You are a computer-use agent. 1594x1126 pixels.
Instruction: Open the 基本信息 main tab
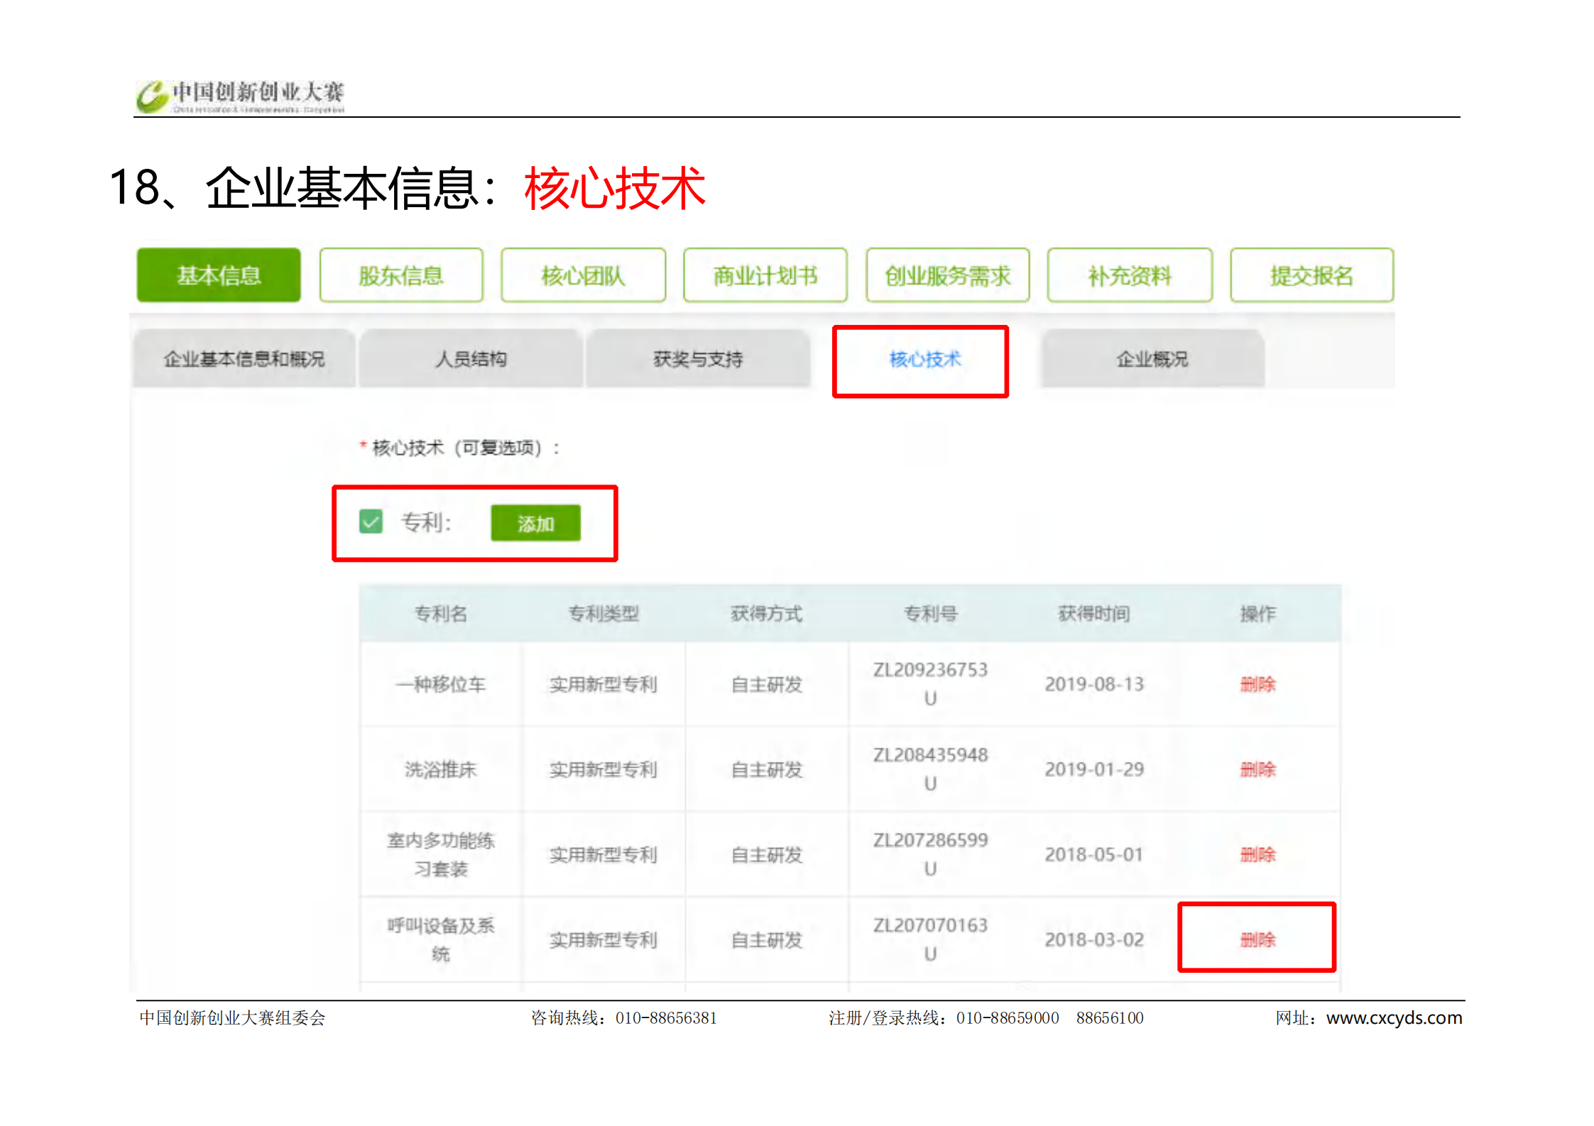coord(219,275)
